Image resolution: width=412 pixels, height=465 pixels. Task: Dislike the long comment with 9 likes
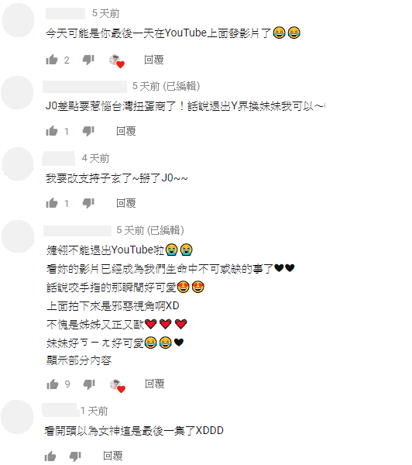tap(89, 384)
